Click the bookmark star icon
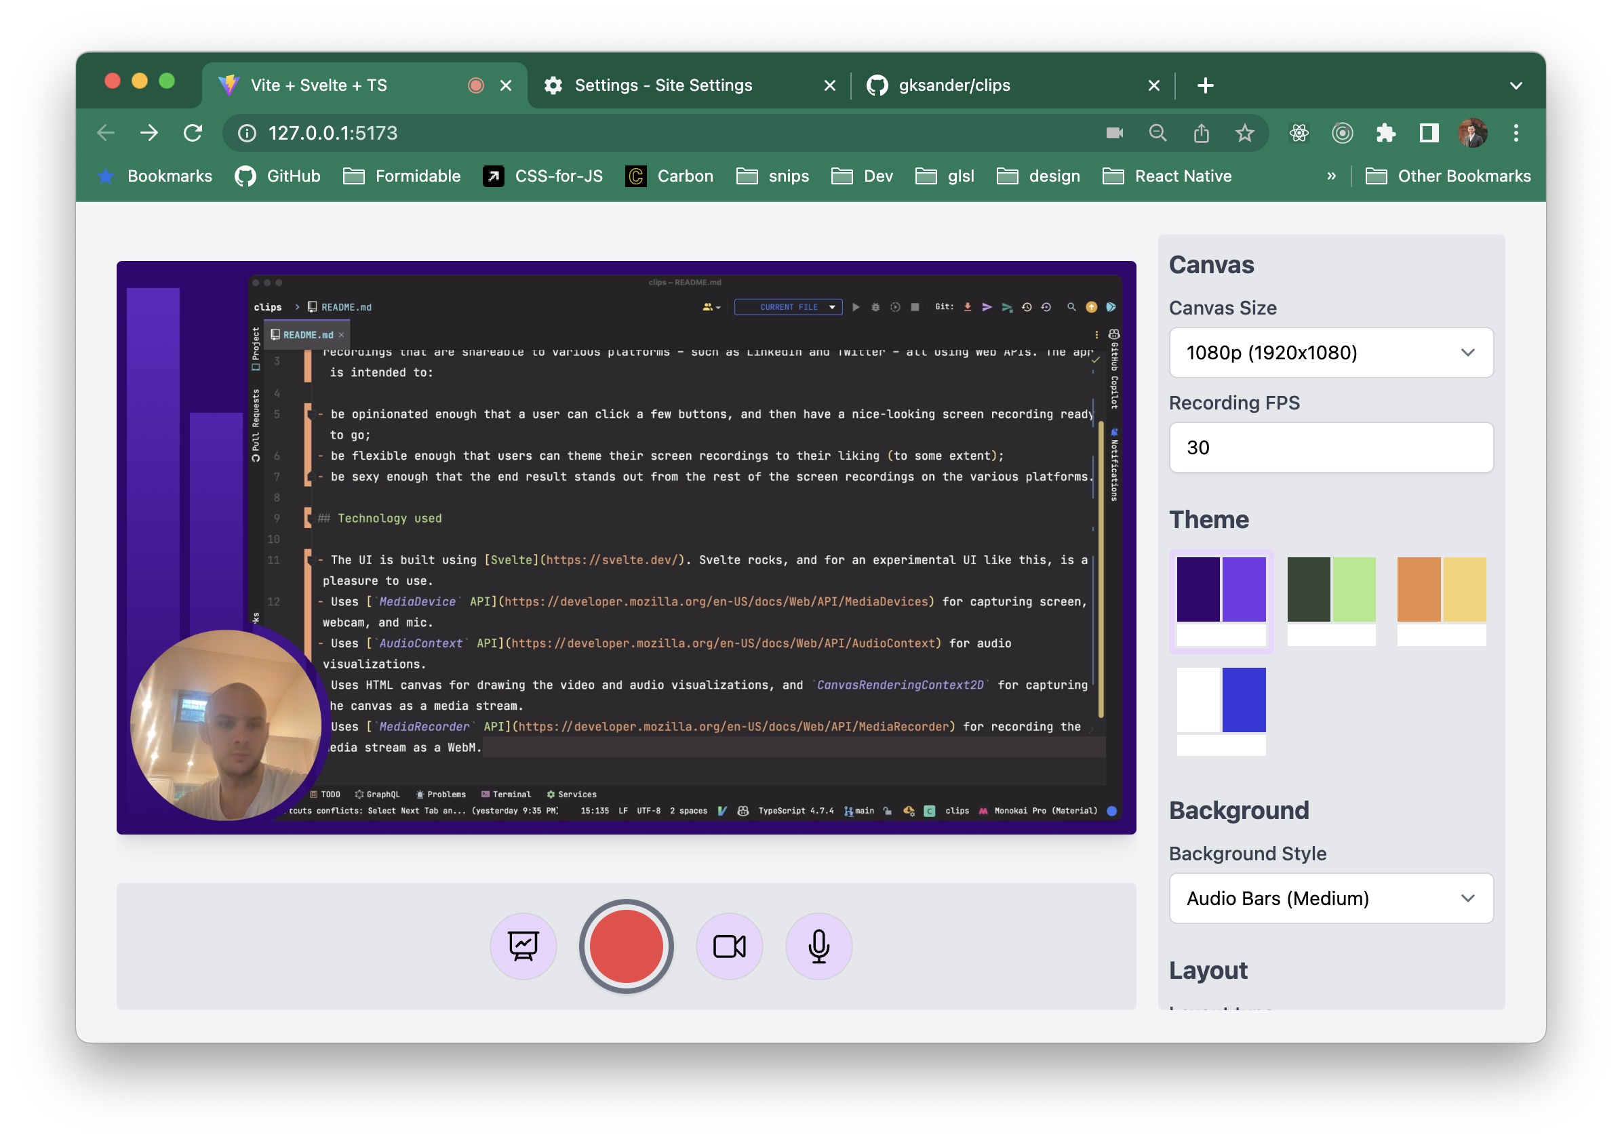 [x=1244, y=133]
